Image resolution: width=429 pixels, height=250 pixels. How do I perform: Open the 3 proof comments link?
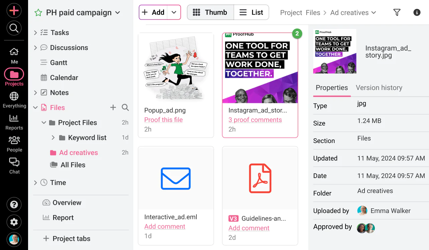pyautogui.click(x=255, y=120)
